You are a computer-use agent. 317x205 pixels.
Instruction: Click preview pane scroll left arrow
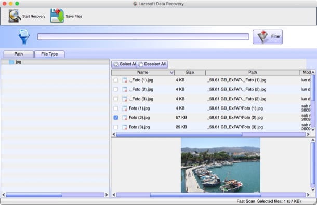click(x=114, y=195)
